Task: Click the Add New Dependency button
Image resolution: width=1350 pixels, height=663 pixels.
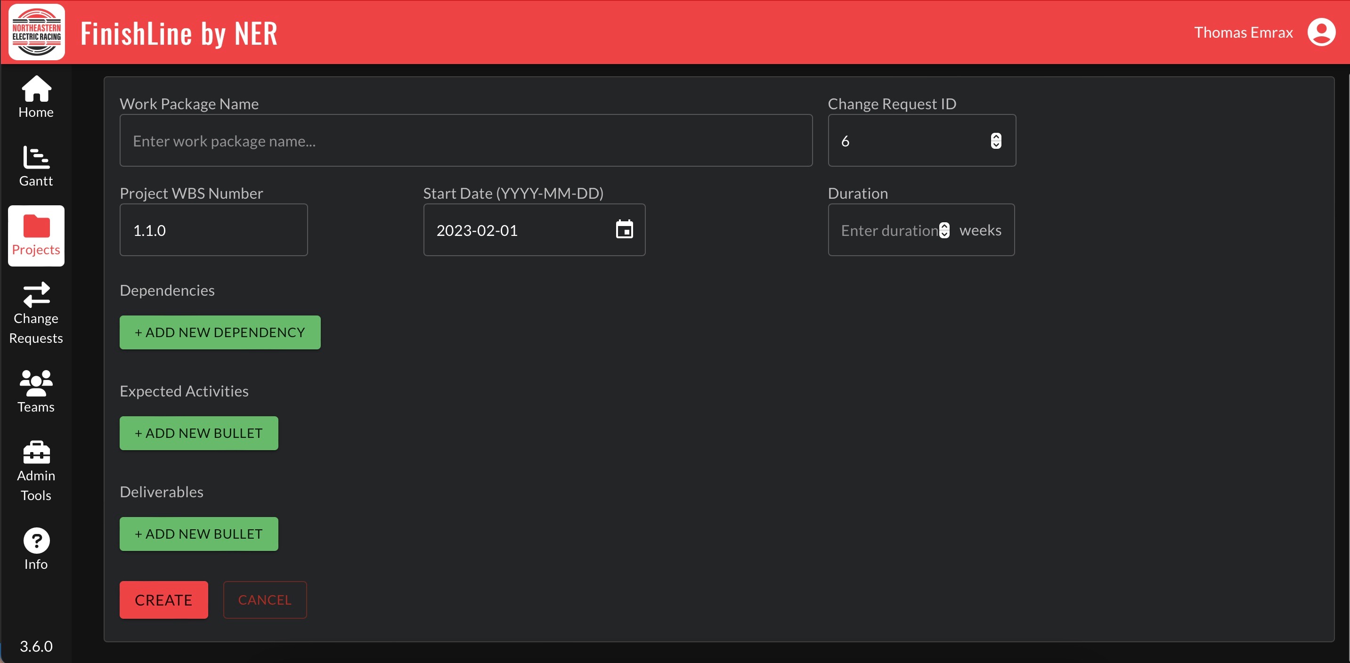Action: (x=220, y=332)
